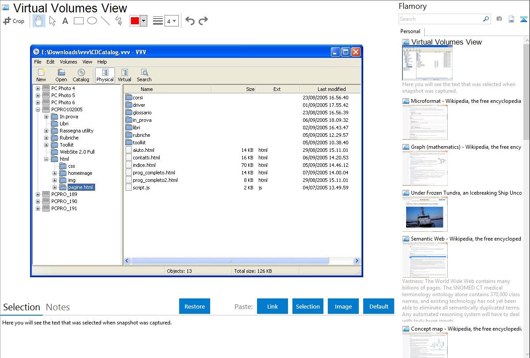Pick the straight line tool

click(x=105, y=21)
